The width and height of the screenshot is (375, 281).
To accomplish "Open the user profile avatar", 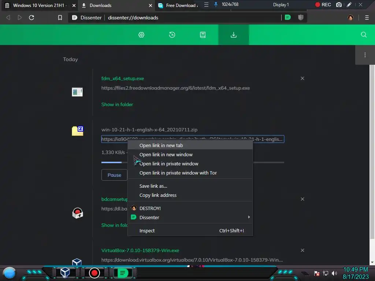I will [x=350, y=18].
